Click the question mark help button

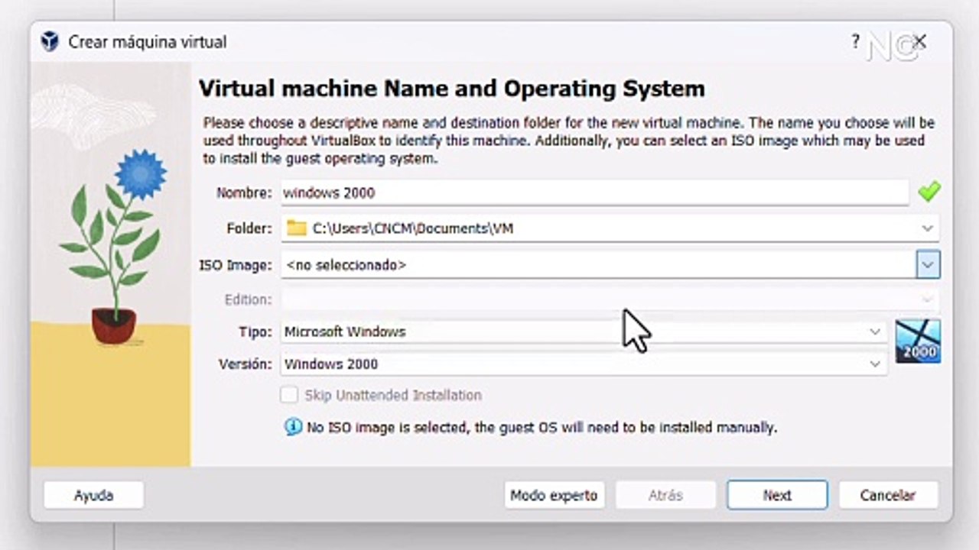point(855,41)
